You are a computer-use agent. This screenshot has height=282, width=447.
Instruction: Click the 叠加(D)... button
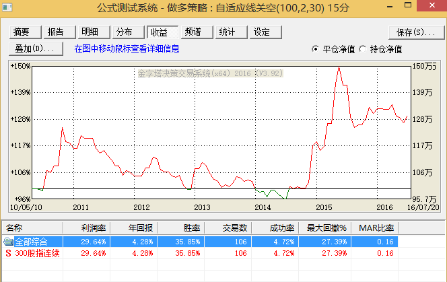click(36, 49)
